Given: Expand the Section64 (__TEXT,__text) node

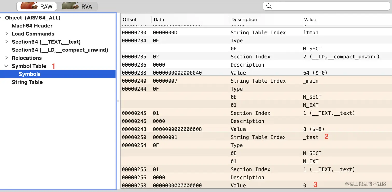Looking at the screenshot, I should tap(7, 42).
